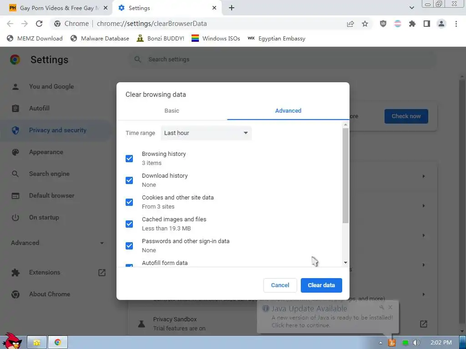Open the volume speaker tray icon
The image size is (466, 349).
(x=416, y=343)
